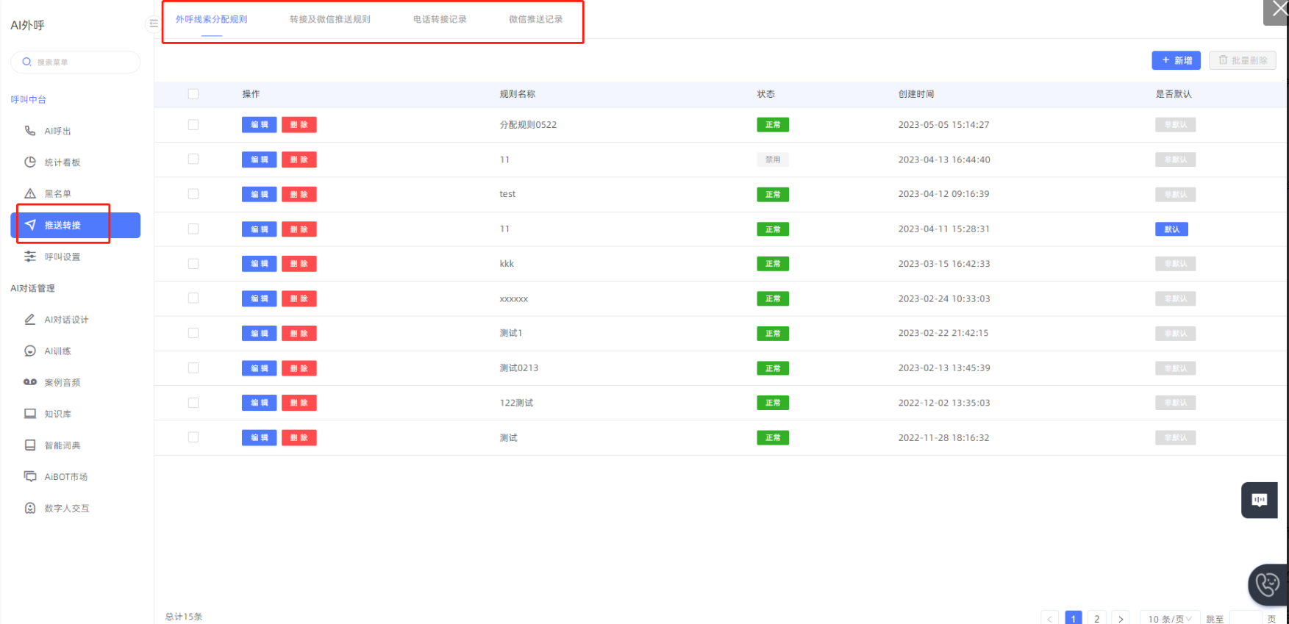The image size is (1289, 624).
Task: Click the 新增 button to add rule
Action: pos(1176,60)
